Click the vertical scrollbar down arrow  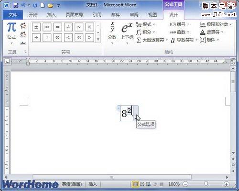(233, 153)
